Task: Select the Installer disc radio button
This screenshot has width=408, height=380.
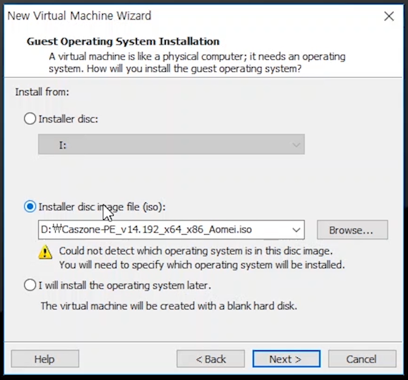Action: (x=30, y=119)
